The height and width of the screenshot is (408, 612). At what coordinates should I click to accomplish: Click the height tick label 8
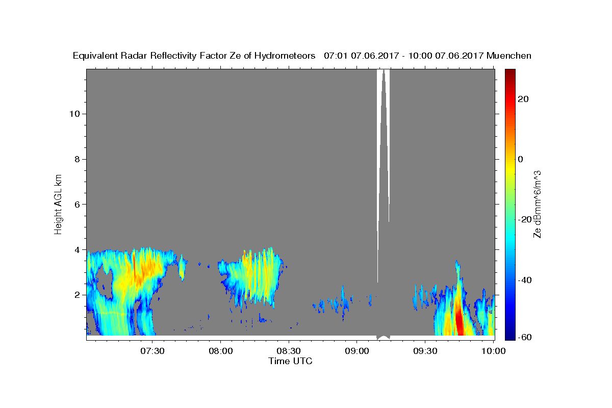(x=76, y=159)
